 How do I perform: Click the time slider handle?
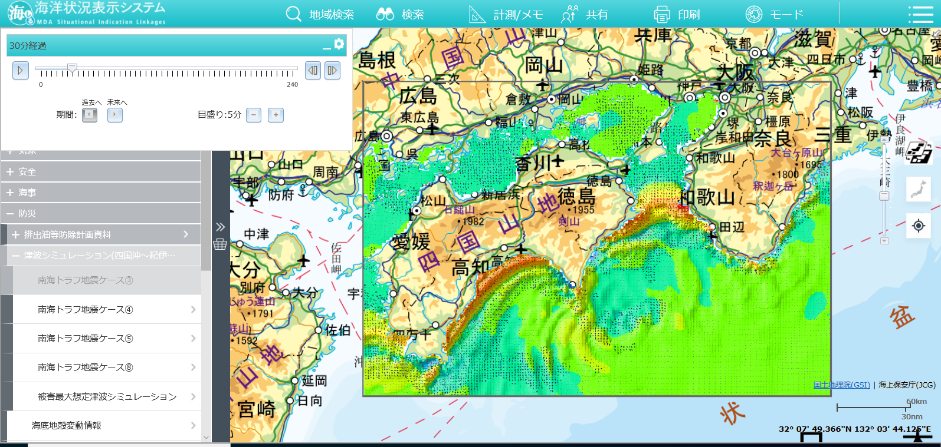click(x=72, y=68)
